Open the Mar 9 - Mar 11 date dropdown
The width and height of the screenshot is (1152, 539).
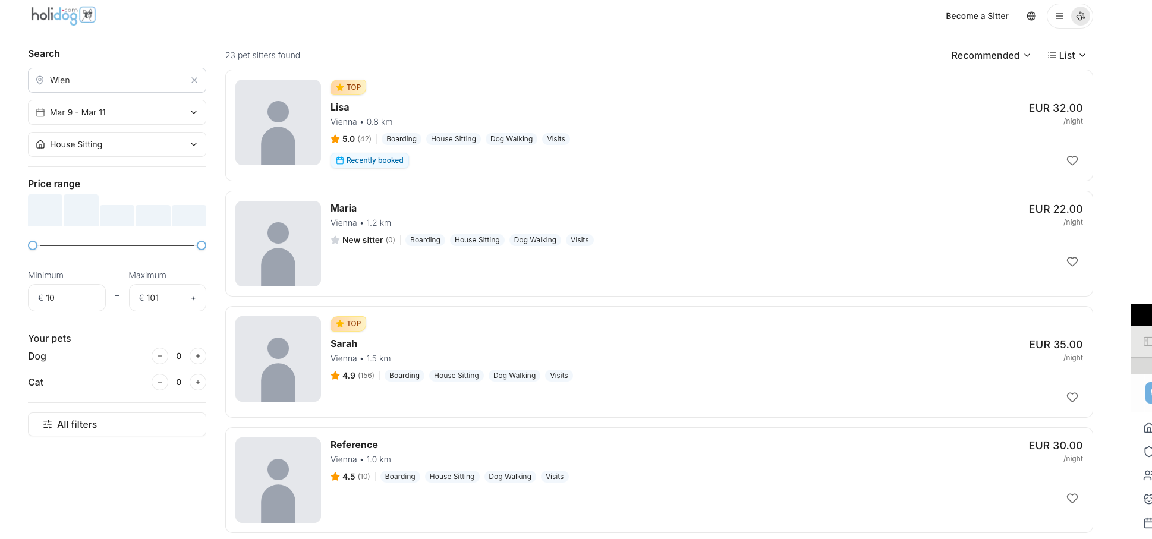(117, 112)
